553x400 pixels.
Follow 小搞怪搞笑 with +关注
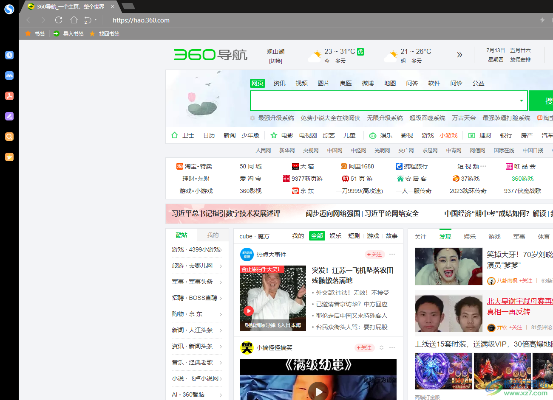click(x=364, y=348)
